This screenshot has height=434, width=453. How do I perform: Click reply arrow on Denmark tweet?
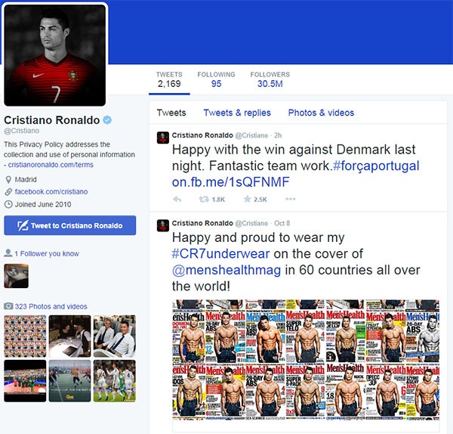(x=177, y=199)
